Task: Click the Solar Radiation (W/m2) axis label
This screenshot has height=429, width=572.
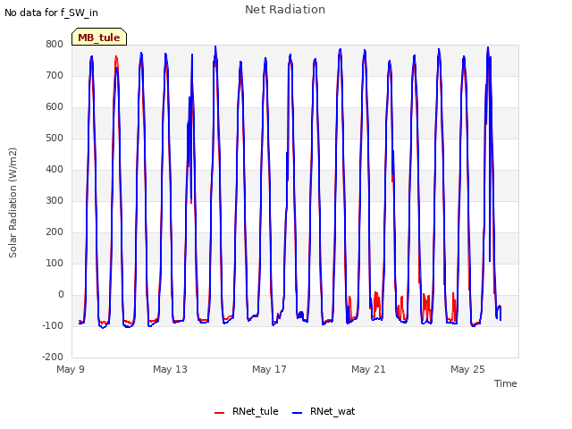Action: [13, 203]
